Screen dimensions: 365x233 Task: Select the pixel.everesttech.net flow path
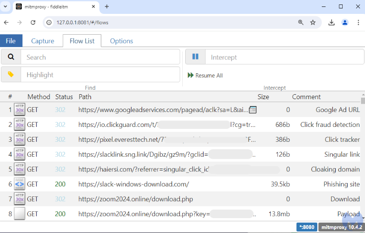167,139
